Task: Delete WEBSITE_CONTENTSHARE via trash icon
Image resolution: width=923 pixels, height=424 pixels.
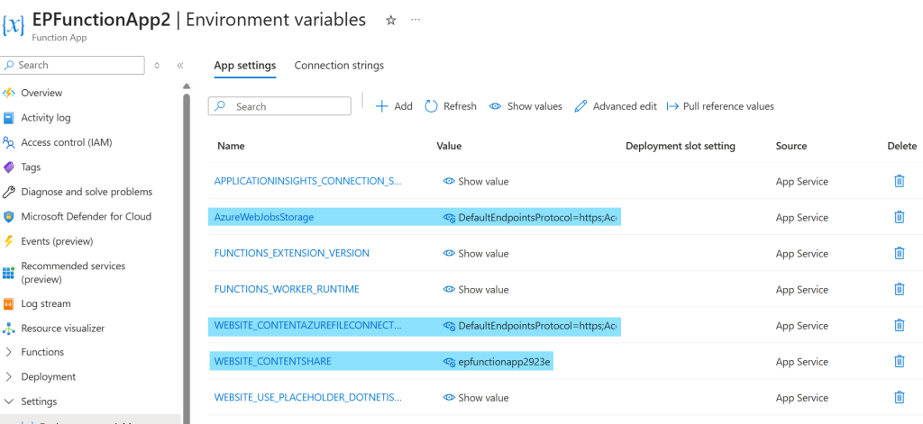Action: click(x=899, y=362)
